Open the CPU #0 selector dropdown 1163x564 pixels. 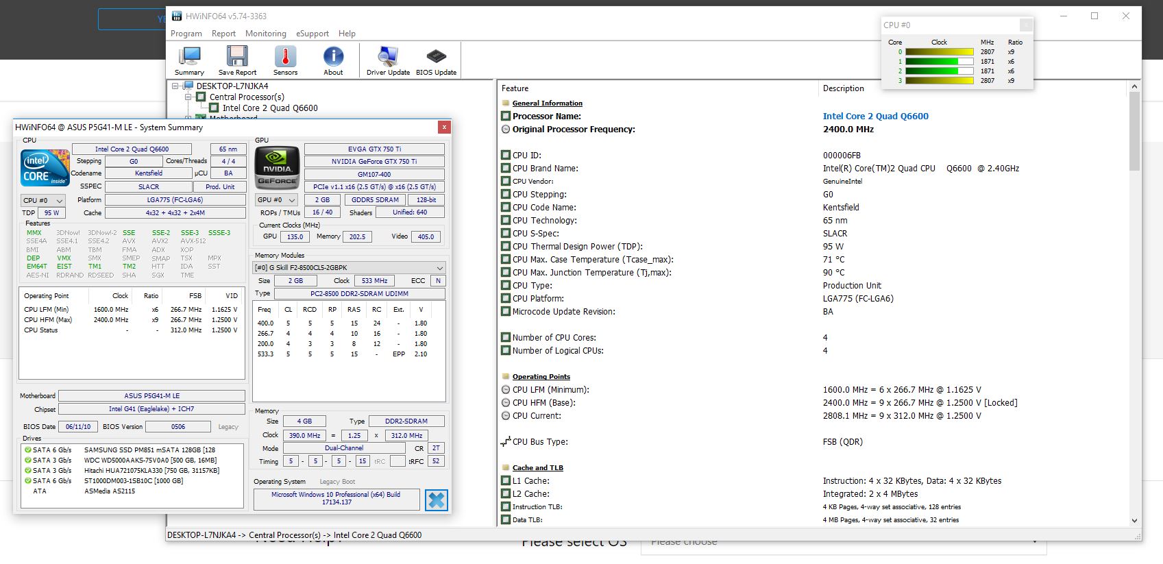click(42, 200)
